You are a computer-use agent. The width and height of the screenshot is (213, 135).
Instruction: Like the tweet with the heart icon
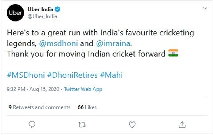click(132, 124)
